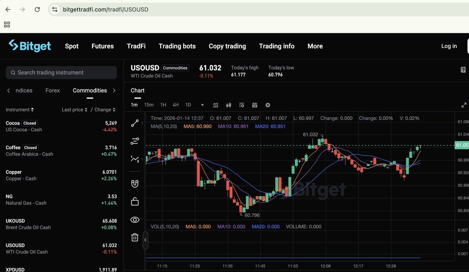
Task: Click the trading sessions calendar icon
Action: click(x=255, y=105)
